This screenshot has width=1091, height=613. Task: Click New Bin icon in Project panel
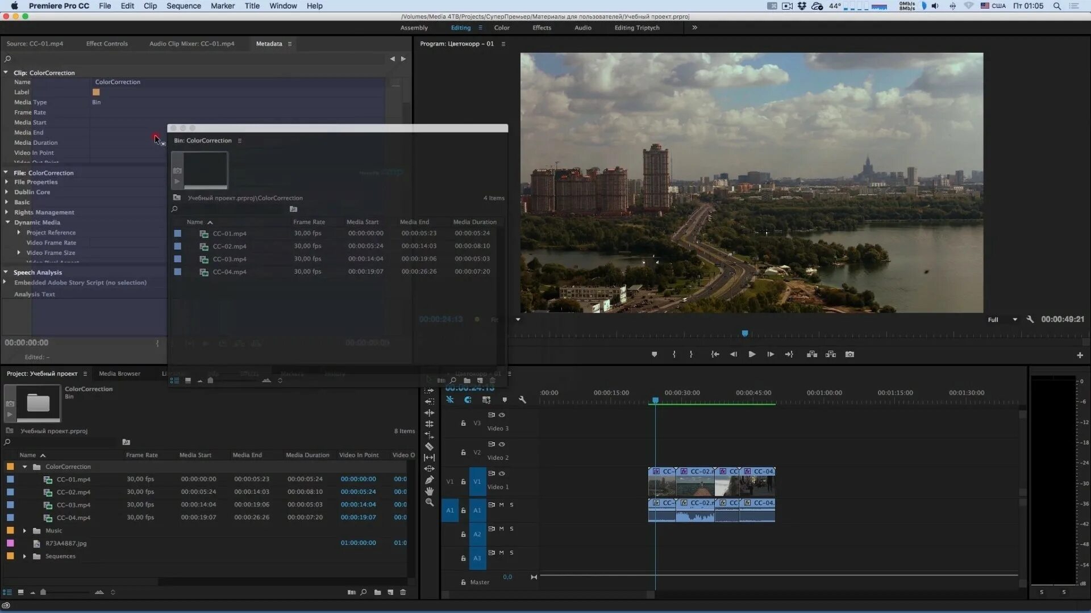click(377, 592)
